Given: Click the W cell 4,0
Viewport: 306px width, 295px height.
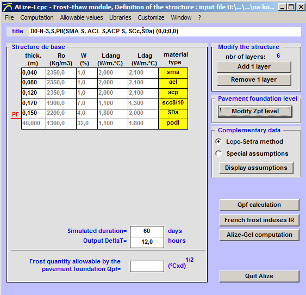Looking at the screenshot, I should [87, 114].
